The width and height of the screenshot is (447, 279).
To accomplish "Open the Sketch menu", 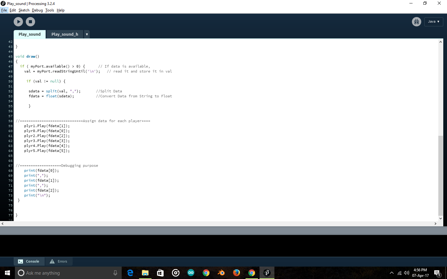I will click(24, 10).
